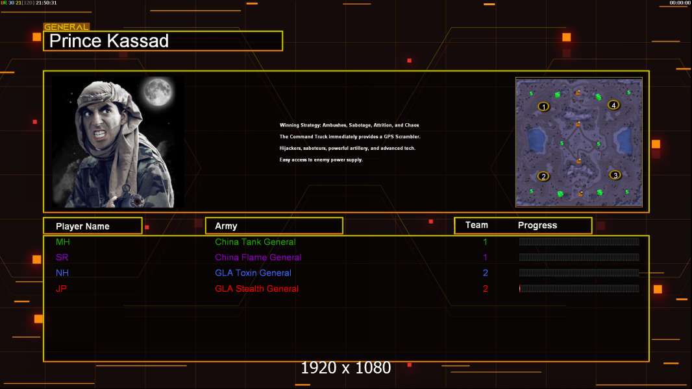Screen dimensions: 692x389
Task: Click the 'Command Truck' GPS Scrambler line
Action: (349, 137)
